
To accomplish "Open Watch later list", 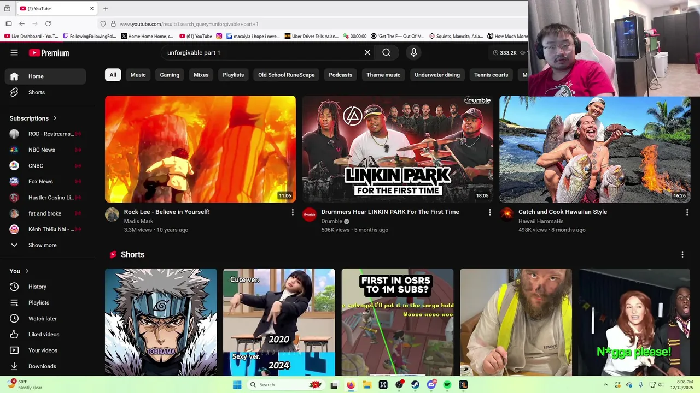I will point(45,318).
